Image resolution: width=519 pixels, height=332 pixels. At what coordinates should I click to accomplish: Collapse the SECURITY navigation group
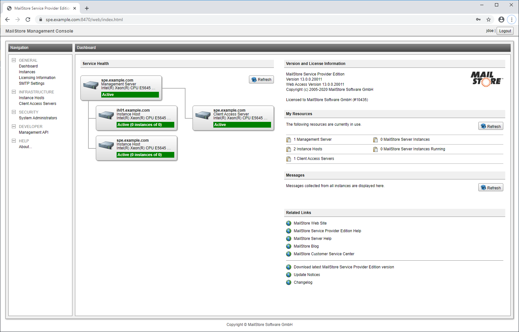(x=14, y=112)
